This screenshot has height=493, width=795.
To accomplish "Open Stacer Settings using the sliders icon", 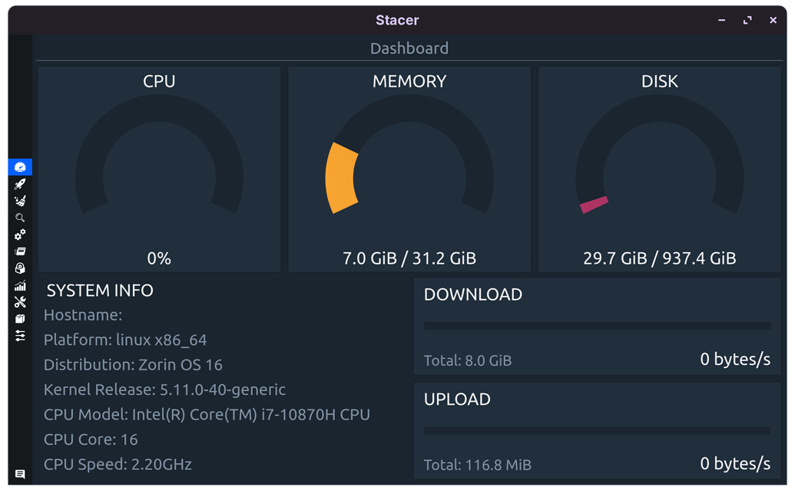I will [19, 336].
